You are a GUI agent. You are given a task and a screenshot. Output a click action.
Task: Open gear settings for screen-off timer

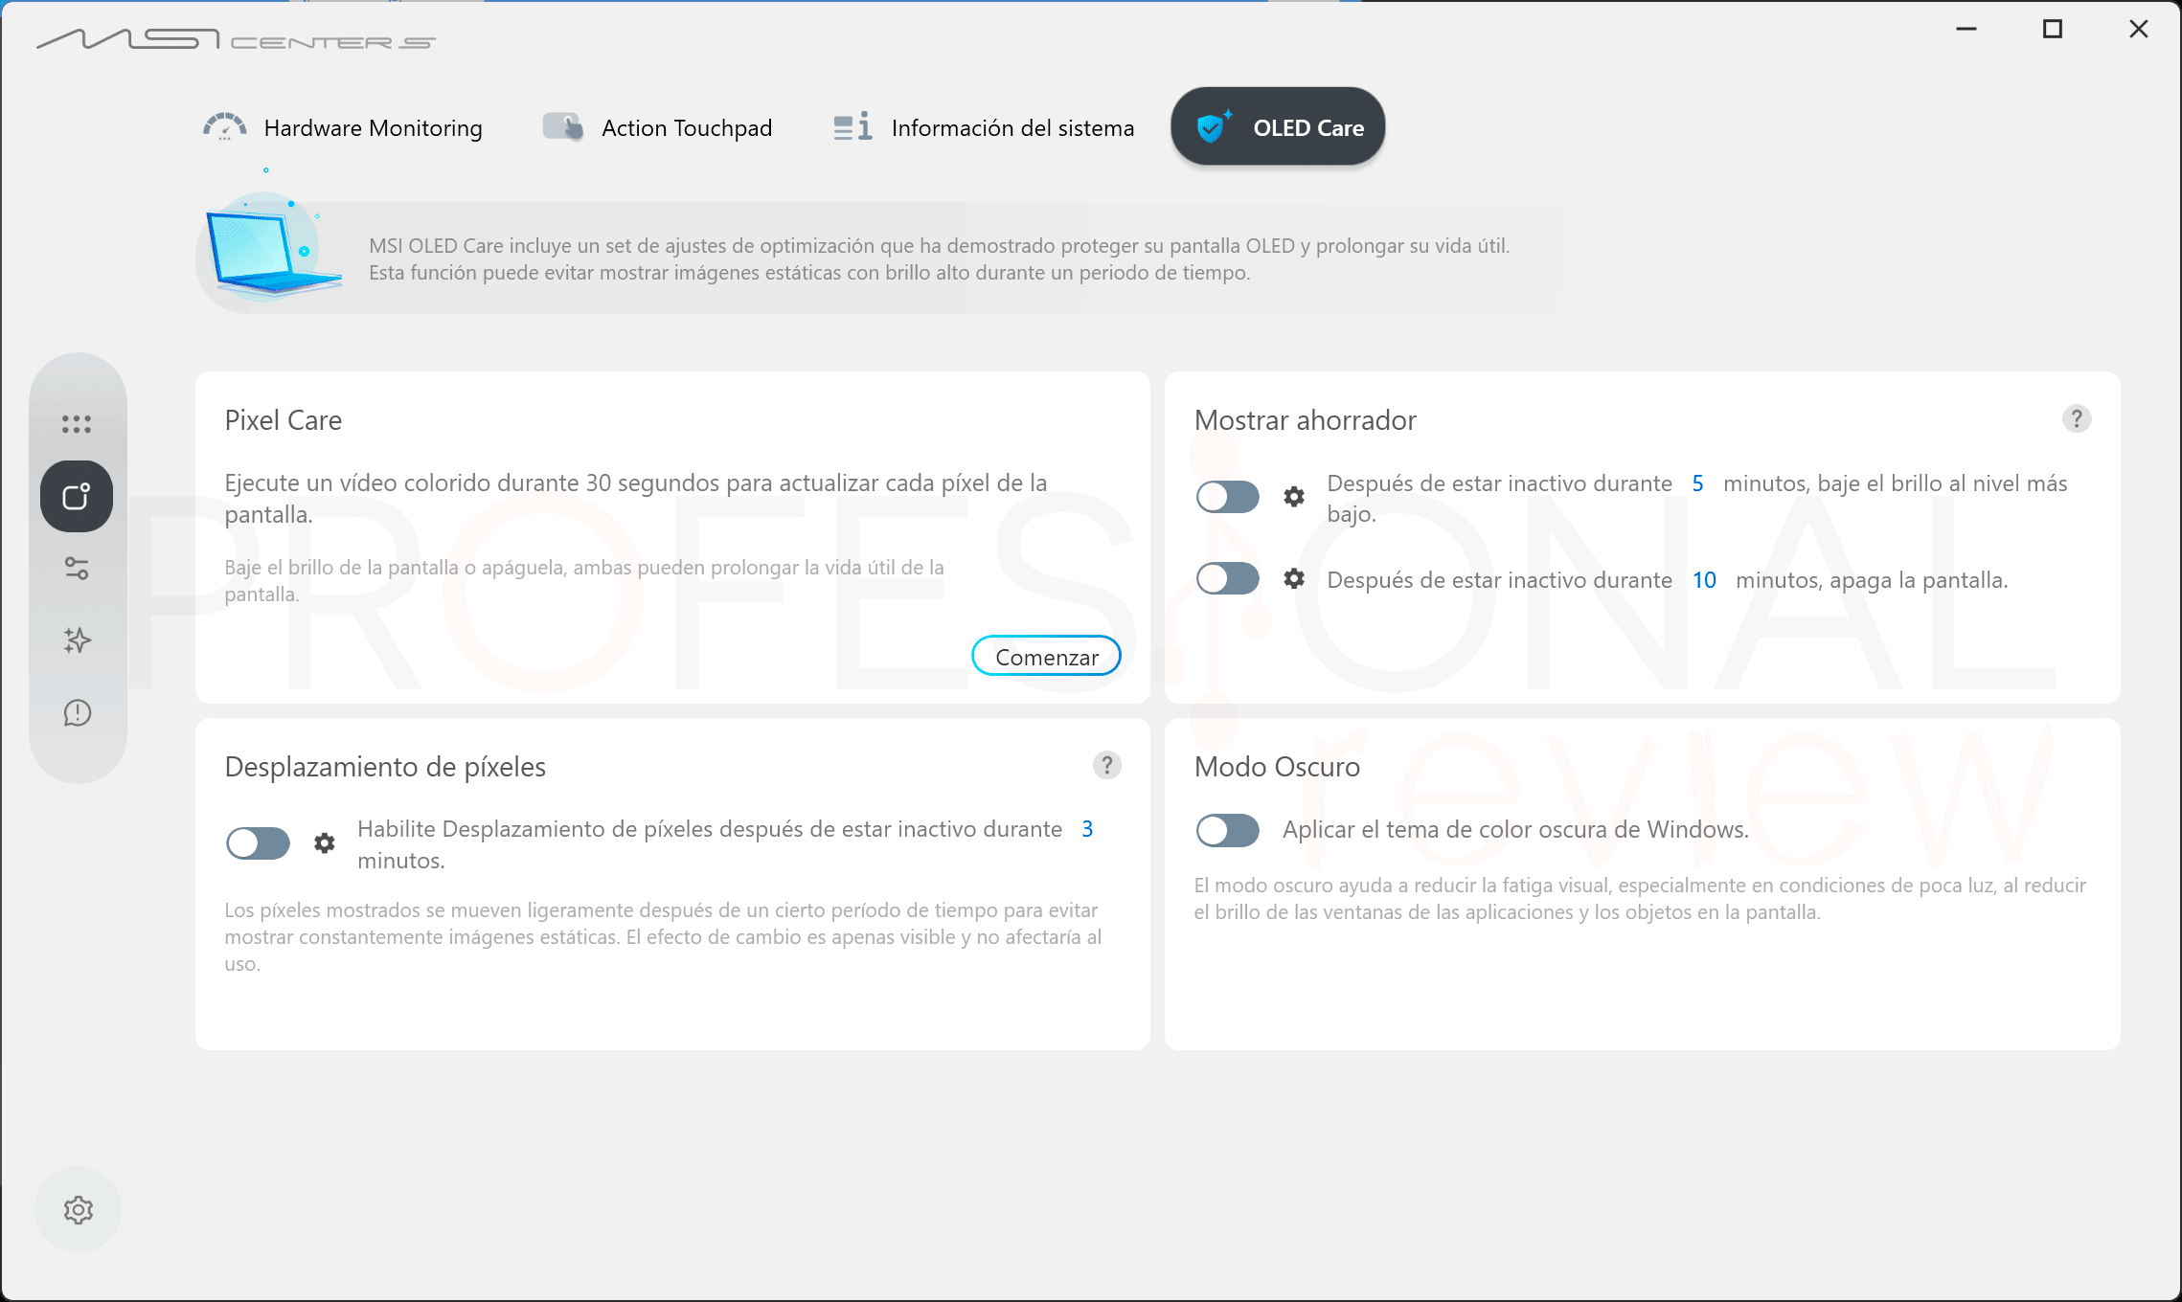1294,578
